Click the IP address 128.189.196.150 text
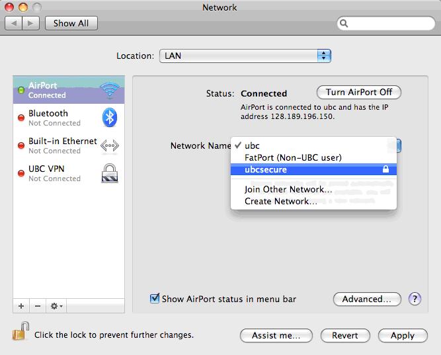This screenshot has height=355, width=441. 302,116
